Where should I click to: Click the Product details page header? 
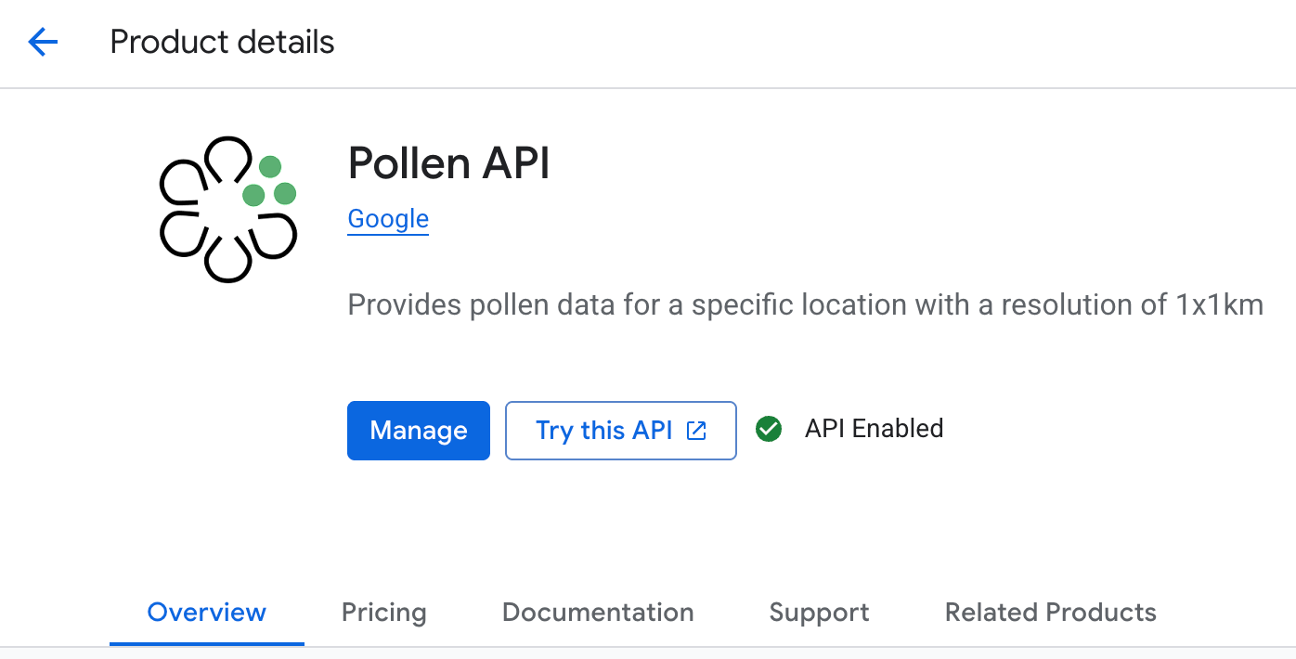[x=222, y=42]
